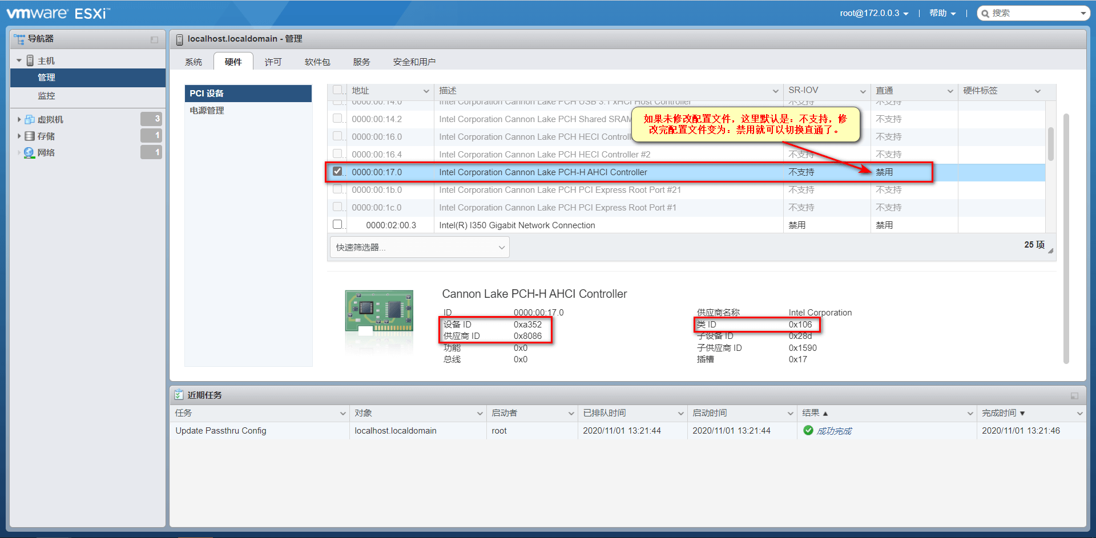Click the Storage icon

pyautogui.click(x=30, y=136)
